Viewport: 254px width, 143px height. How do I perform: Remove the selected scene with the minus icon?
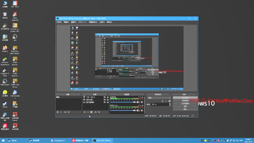pyautogui.click(x=61, y=112)
